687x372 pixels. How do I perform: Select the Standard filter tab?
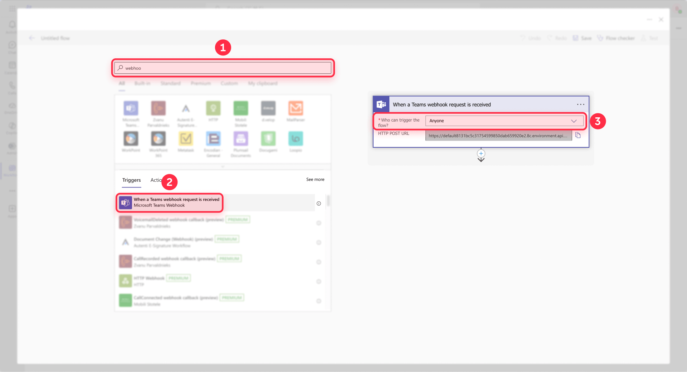(x=170, y=83)
